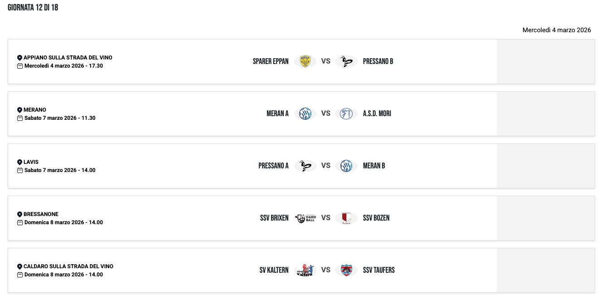Image resolution: width=606 pixels, height=305 pixels.
Task: Click the Giornata 12 di 18 heading
Action: (x=33, y=8)
